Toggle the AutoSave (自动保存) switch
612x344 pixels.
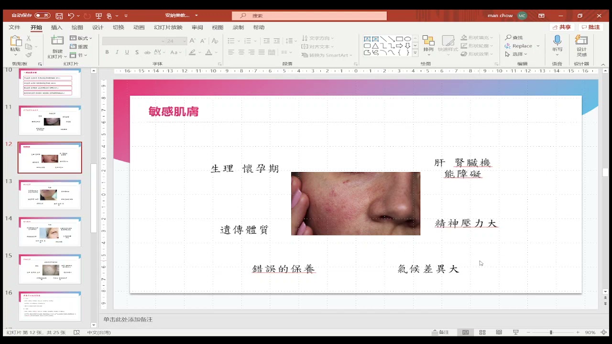(42, 16)
